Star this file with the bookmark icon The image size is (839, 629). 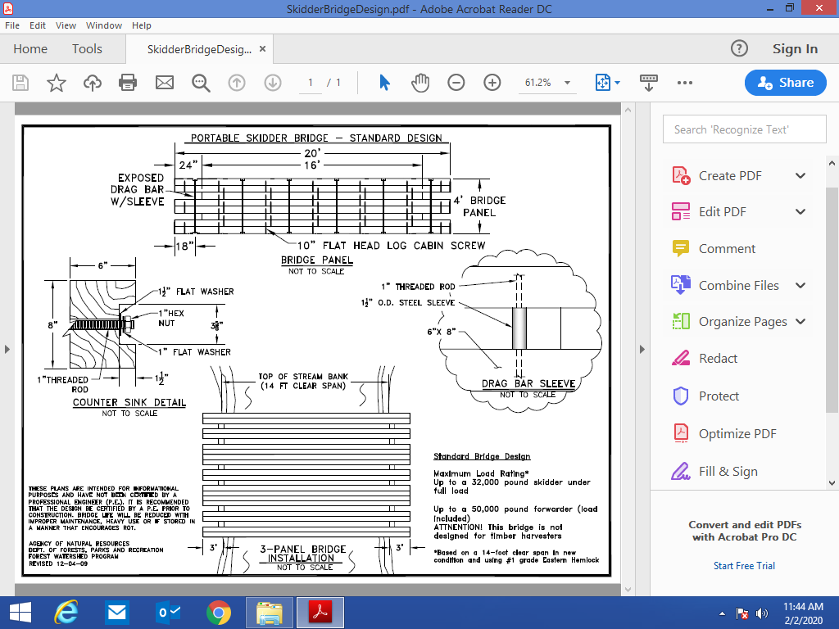[x=57, y=83]
